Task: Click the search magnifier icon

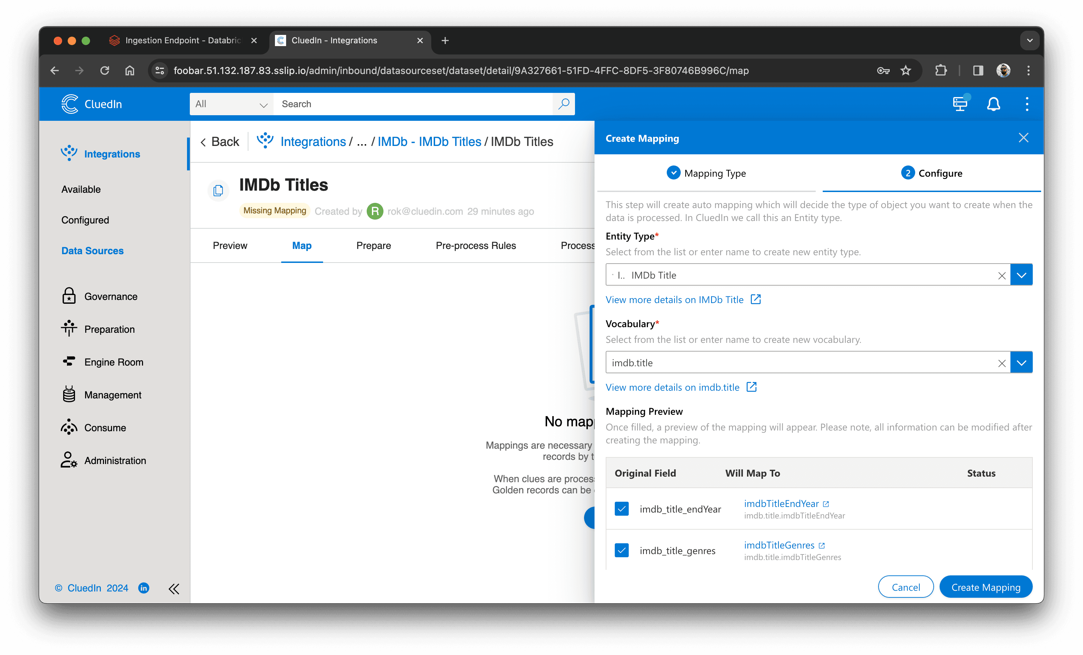Action: pyautogui.click(x=563, y=104)
